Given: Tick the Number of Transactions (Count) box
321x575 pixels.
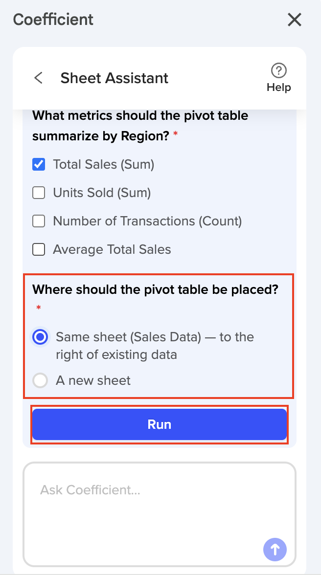Looking at the screenshot, I should (x=39, y=221).
